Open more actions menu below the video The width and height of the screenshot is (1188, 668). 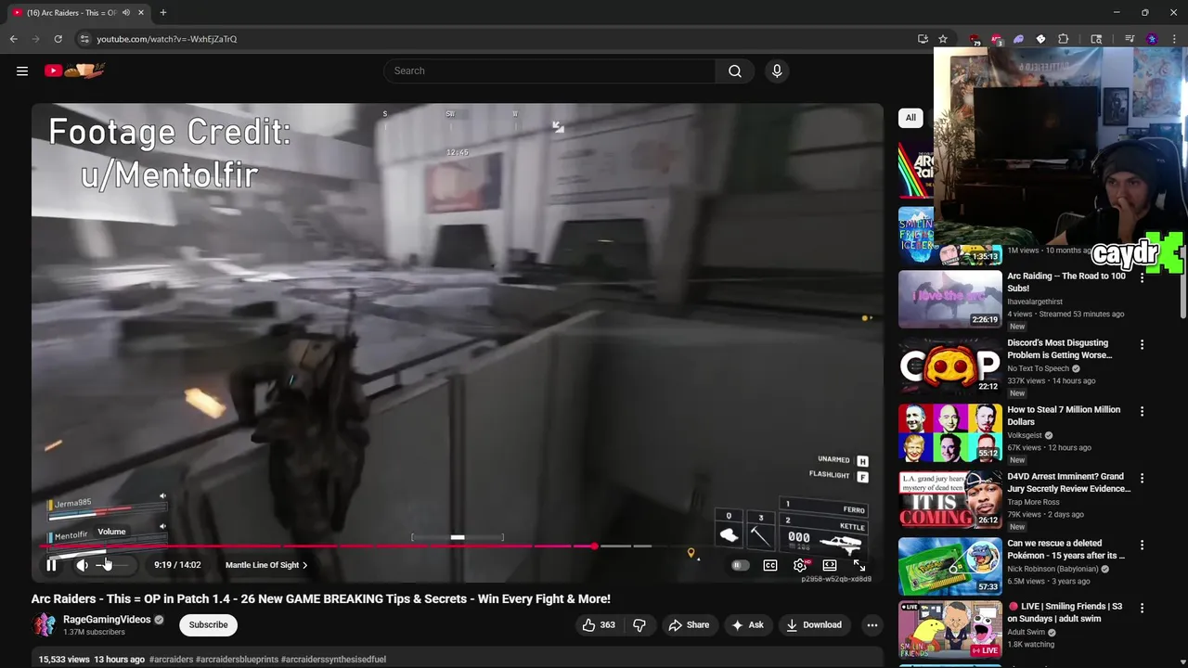pos(872,624)
